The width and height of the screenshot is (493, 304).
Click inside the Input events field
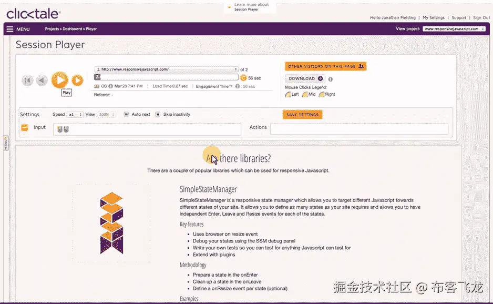[147, 129]
